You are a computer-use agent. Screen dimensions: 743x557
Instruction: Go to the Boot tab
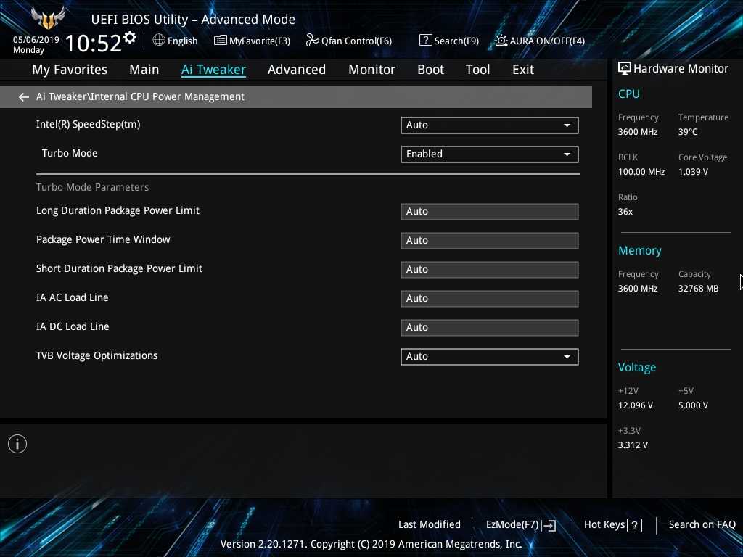[430, 70]
